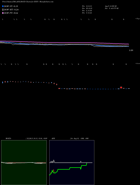Click the large red candlestick in the price chart
140x185 pixels.
pos(121,87)
